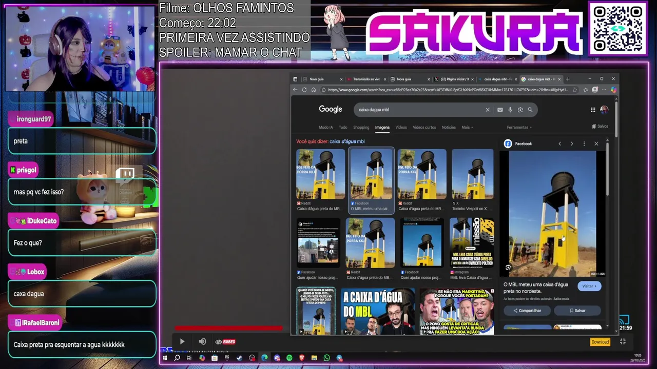The width and height of the screenshot is (657, 369).
Task: Expand the Ferramentas dropdown
Action: coord(519,127)
